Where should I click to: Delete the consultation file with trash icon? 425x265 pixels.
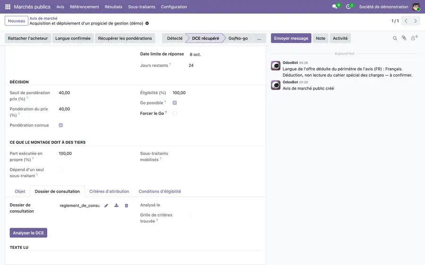click(x=126, y=206)
